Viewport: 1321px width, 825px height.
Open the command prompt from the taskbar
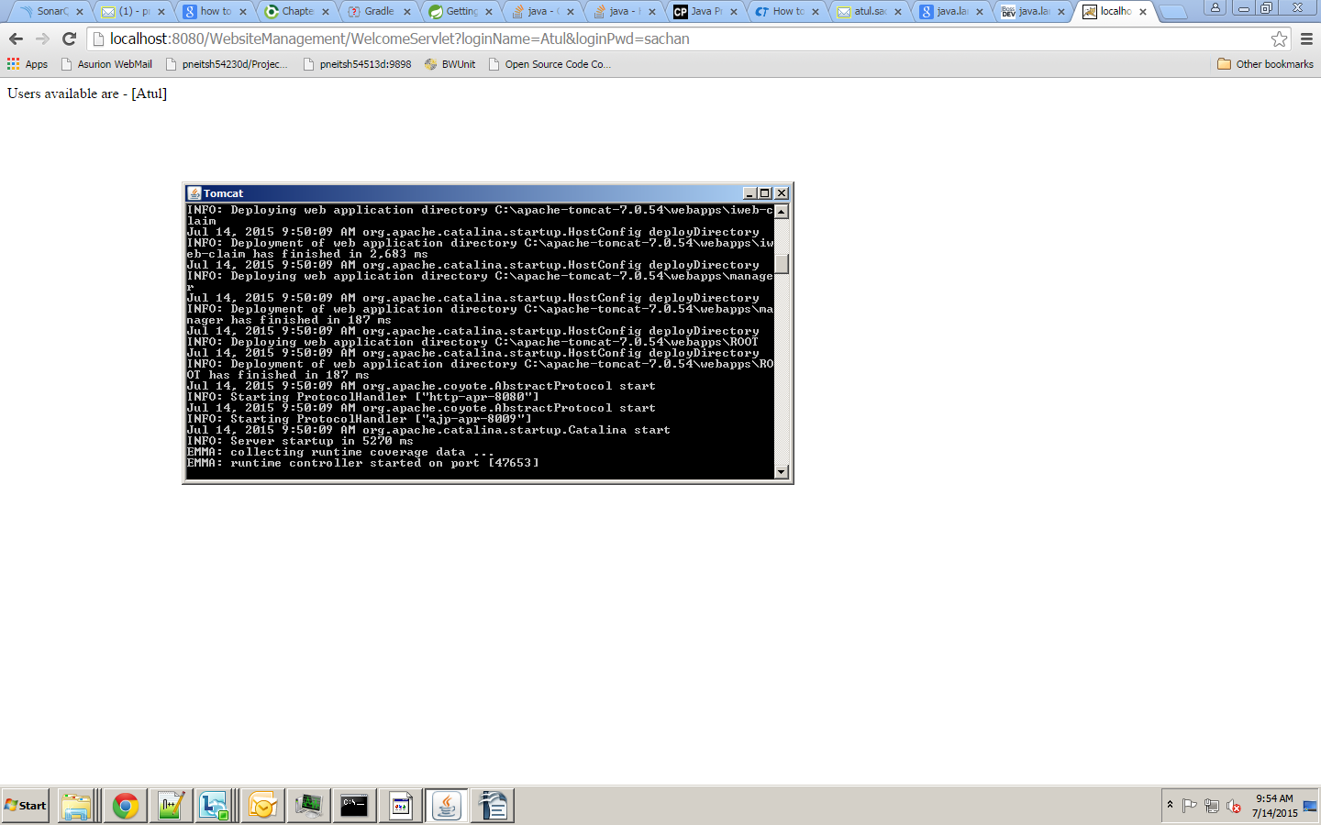tap(354, 806)
